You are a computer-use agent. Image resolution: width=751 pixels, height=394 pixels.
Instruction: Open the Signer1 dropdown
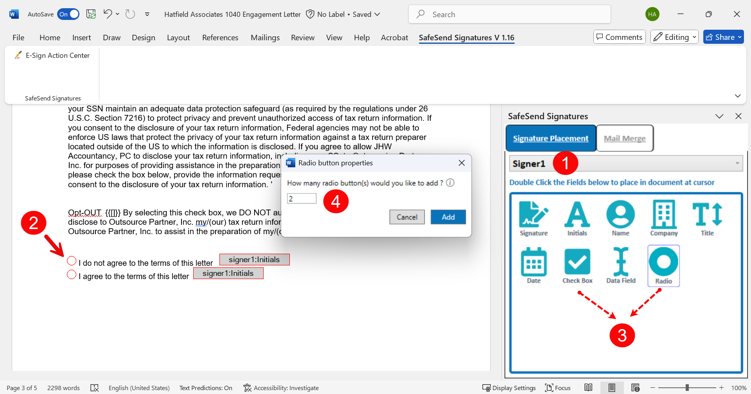(626, 163)
